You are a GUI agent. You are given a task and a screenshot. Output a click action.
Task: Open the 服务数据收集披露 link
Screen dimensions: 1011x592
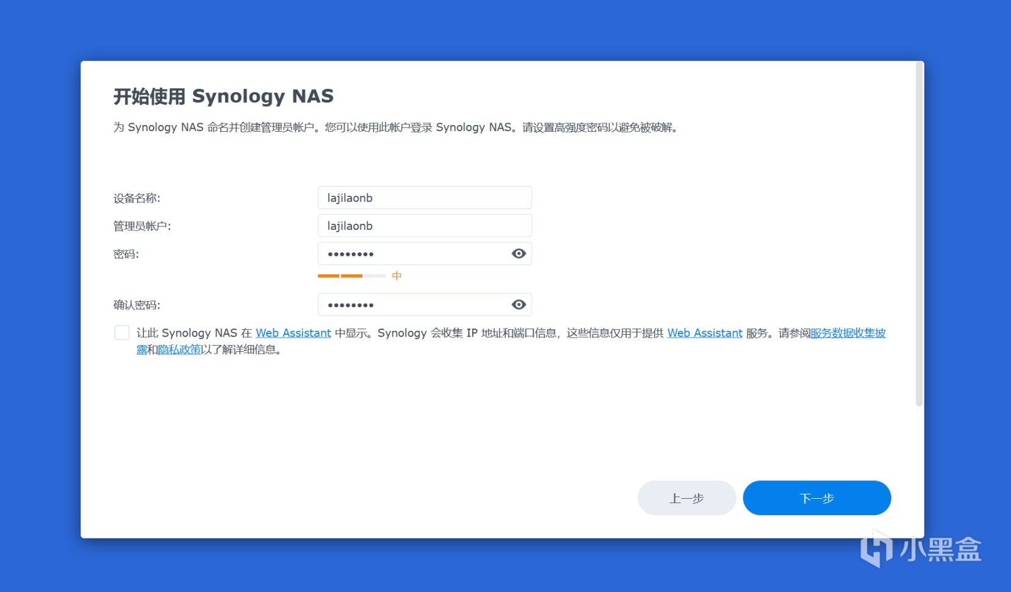pos(847,333)
